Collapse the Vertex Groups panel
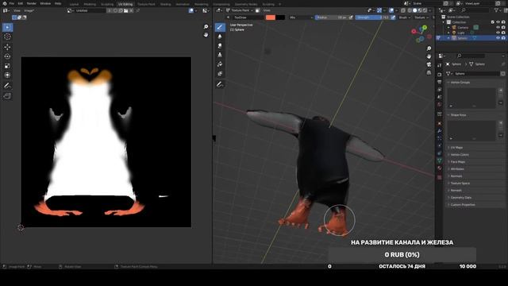 tap(460, 83)
